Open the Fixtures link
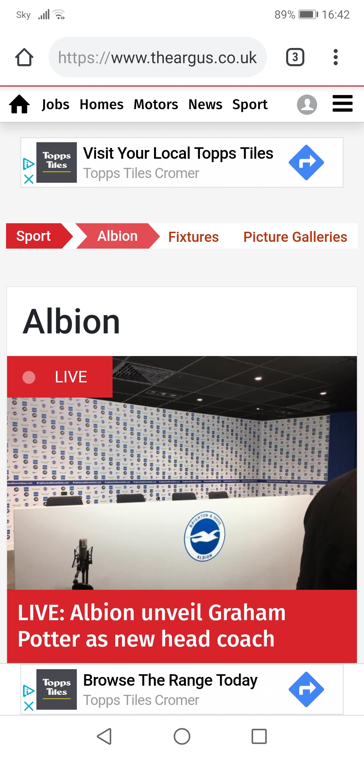 tap(193, 237)
